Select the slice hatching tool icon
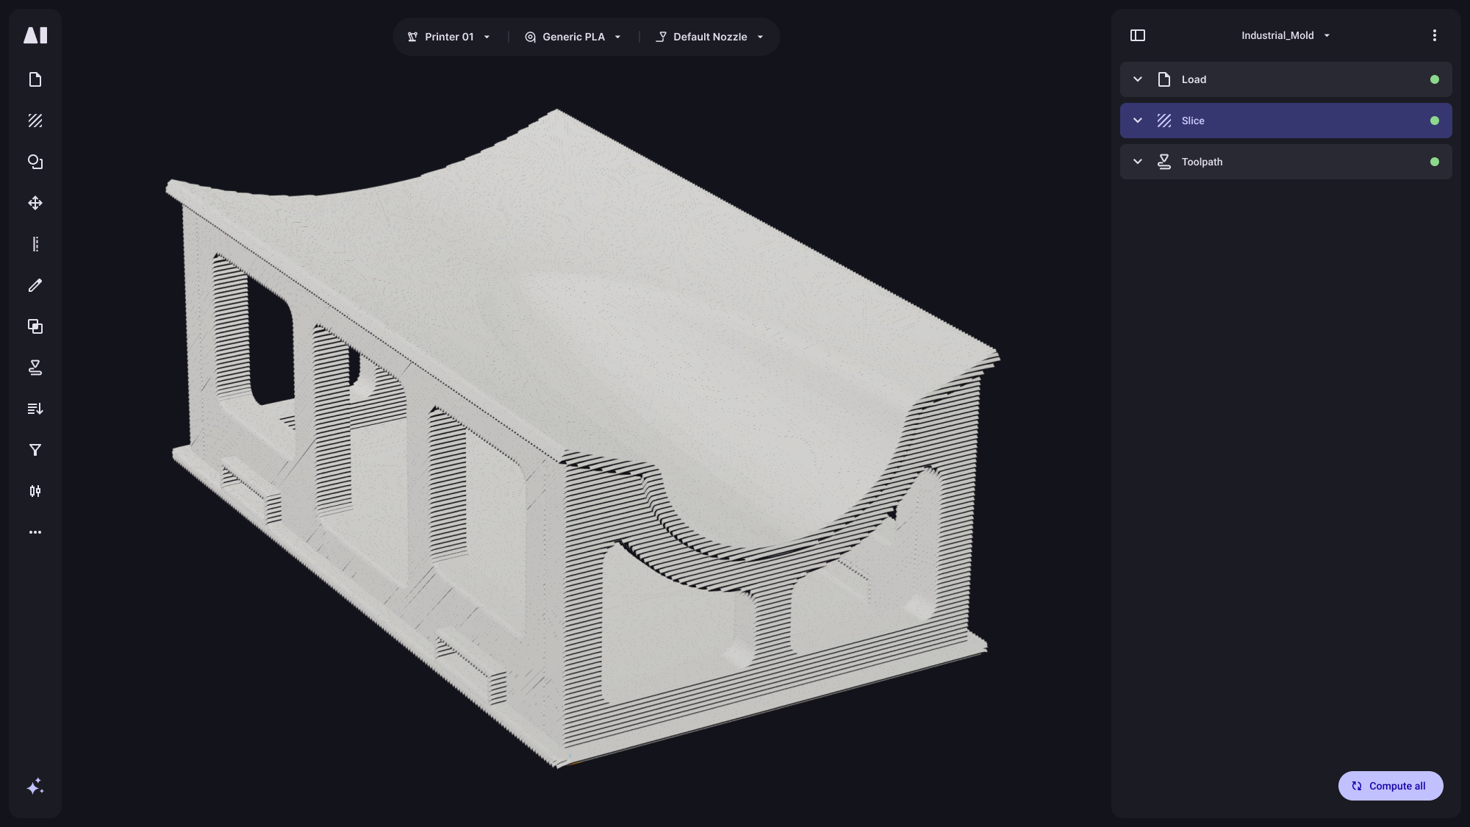This screenshot has height=827, width=1470. point(35,121)
